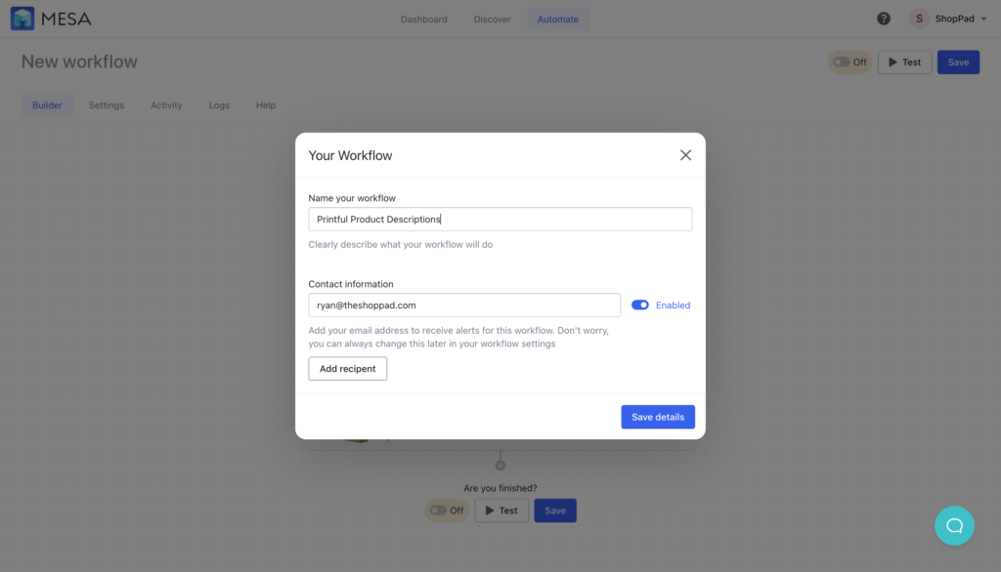Dismiss the Your Workflow dialog

[x=685, y=154]
